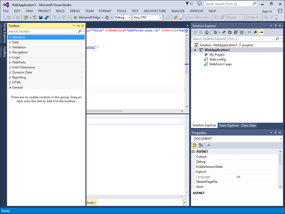Open the BUILD menu
The width and height of the screenshot is (285, 214).
[60, 11]
